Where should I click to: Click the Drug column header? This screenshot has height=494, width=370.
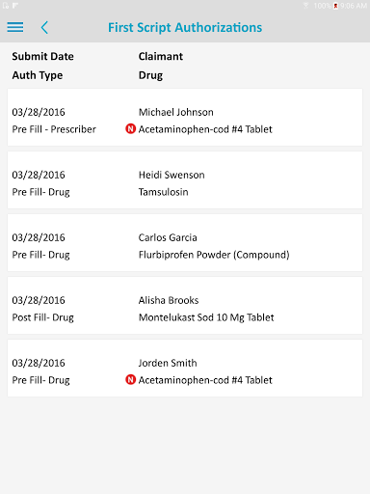click(150, 75)
